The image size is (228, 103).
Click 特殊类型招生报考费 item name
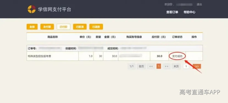tap(39, 56)
